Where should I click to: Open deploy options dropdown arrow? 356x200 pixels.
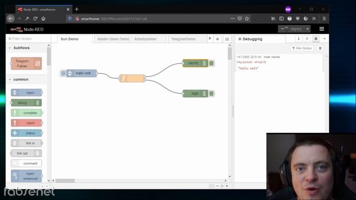point(308,29)
